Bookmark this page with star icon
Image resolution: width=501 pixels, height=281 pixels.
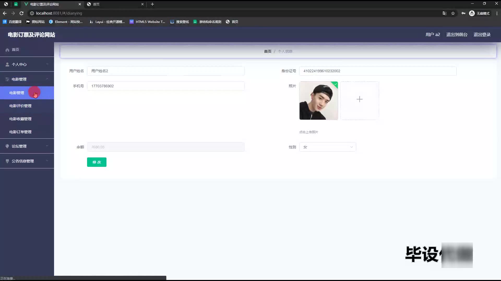[x=453, y=13]
